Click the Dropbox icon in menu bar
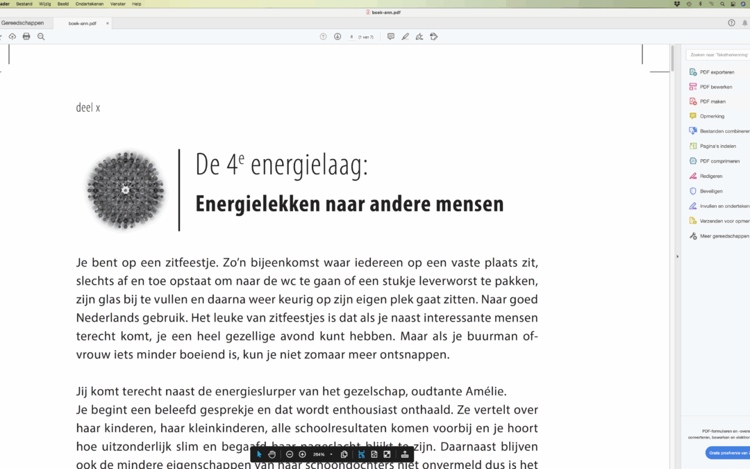The height and width of the screenshot is (469, 750). (677, 4)
